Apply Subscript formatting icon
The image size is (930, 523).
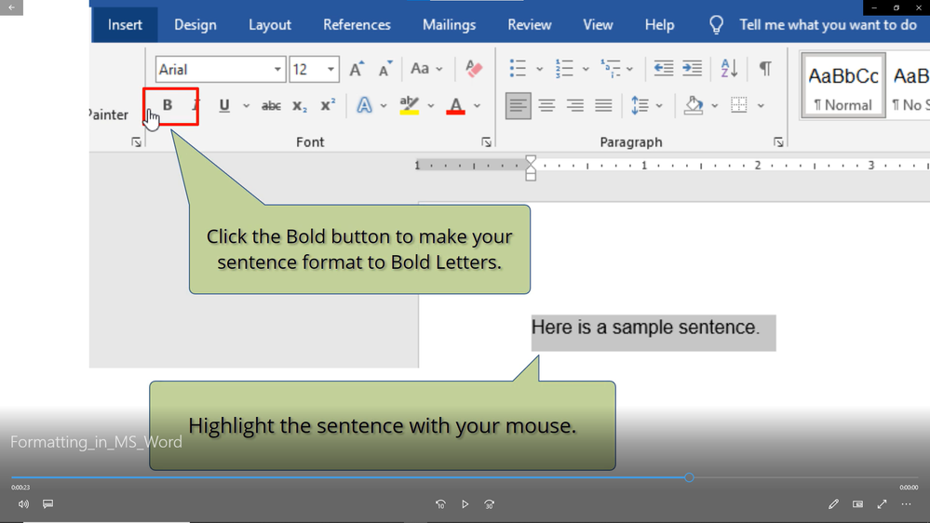[299, 106]
